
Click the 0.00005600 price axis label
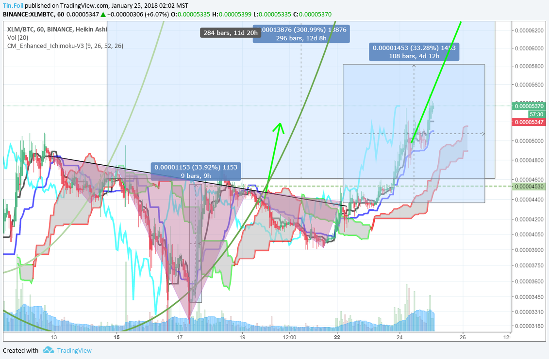[x=529, y=85]
